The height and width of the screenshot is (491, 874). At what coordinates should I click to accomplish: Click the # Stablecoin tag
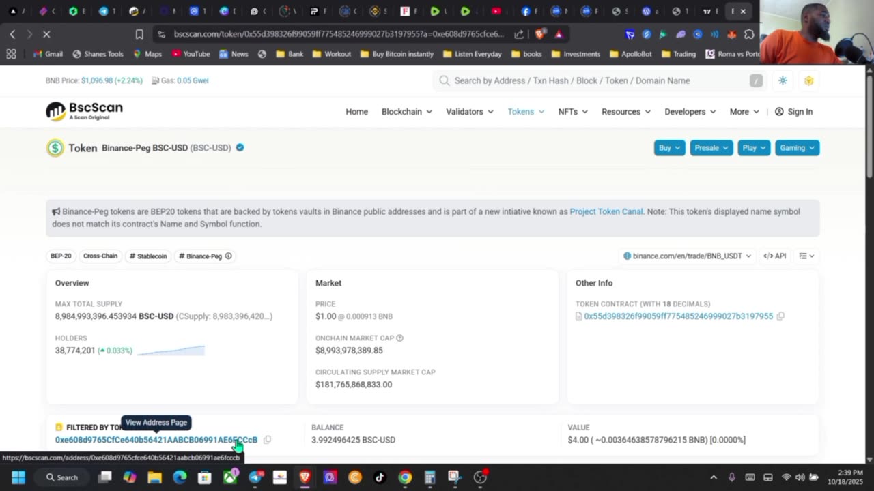148,256
